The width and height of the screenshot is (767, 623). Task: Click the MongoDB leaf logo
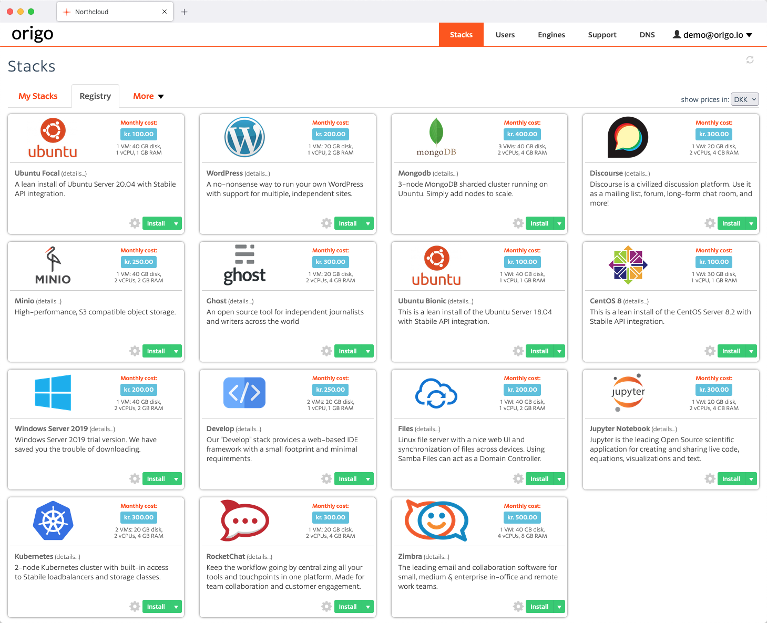pos(436,137)
